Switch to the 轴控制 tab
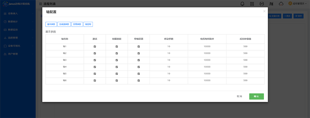Screen dimensions: 310x118 coord(88,24)
